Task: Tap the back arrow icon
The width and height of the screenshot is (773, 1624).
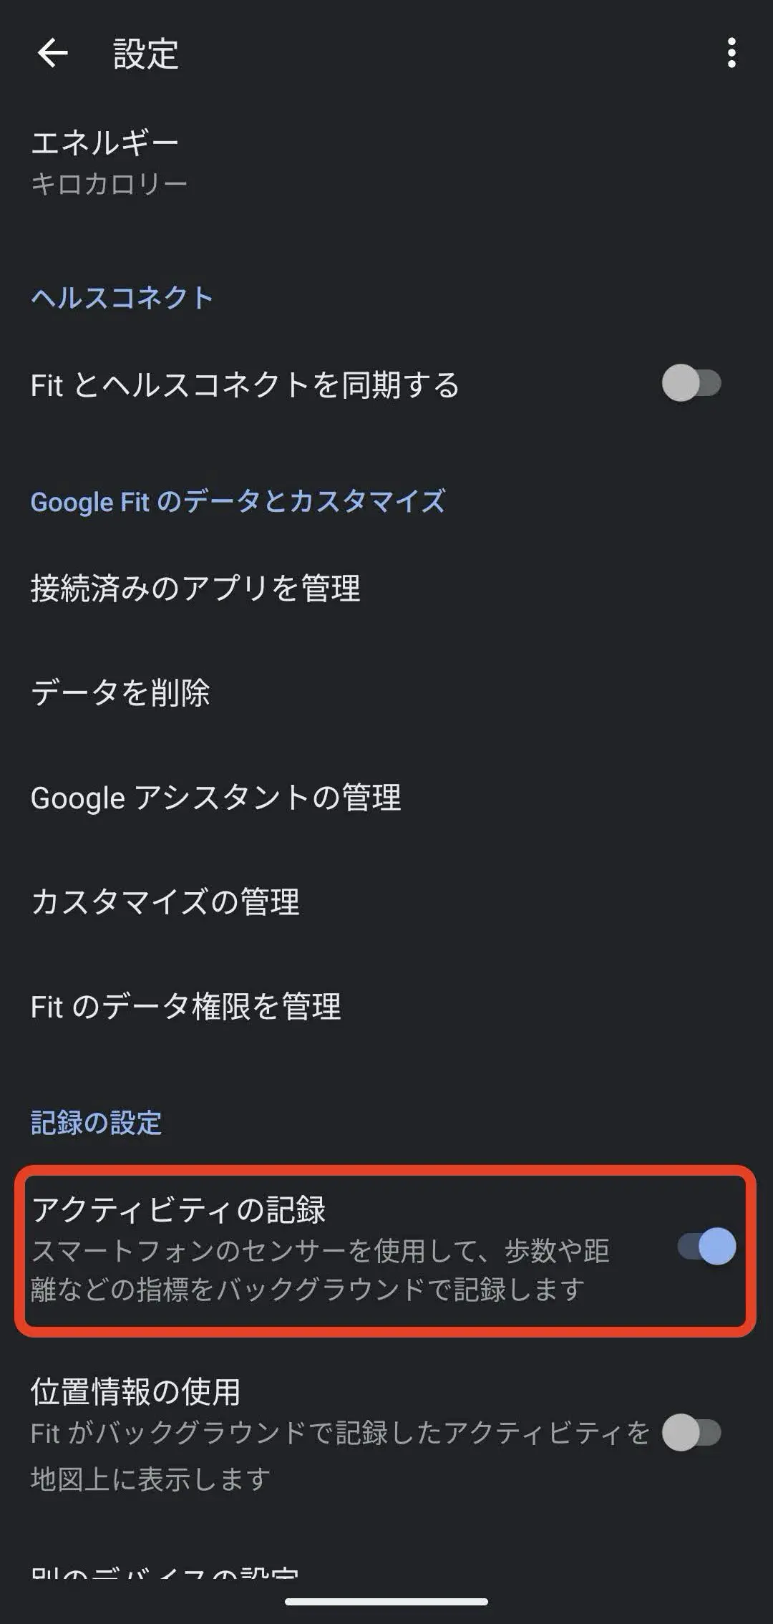Action: 52,54
